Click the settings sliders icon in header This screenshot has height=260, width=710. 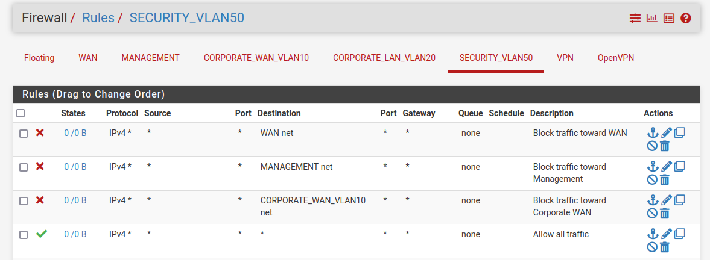click(x=635, y=18)
